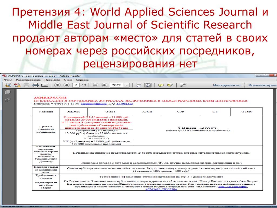This screenshot has height=208, width=277.
Task: Click the Highlight text icon
Action: click(x=170, y=85)
